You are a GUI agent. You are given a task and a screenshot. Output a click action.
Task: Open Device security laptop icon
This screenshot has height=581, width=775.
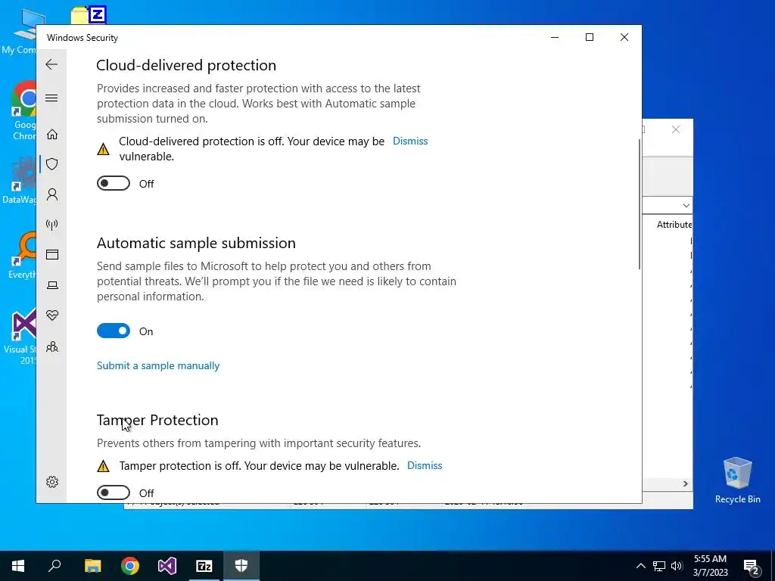[x=52, y=285]
